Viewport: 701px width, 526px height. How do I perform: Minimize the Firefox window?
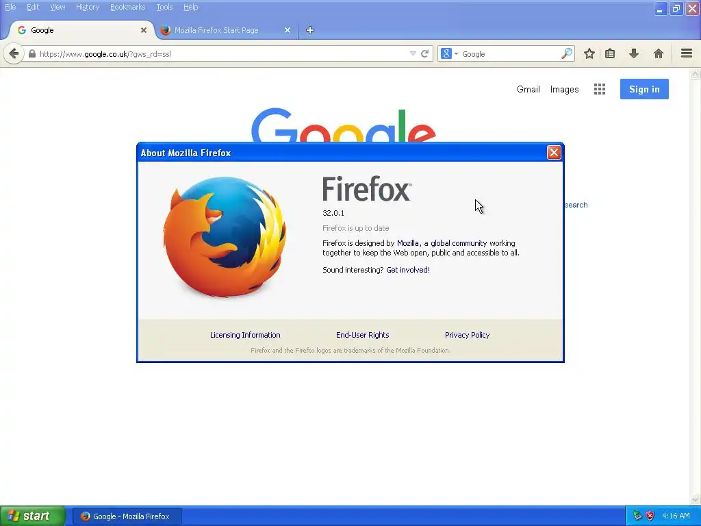pyautogui.click(x=660, y=8)
